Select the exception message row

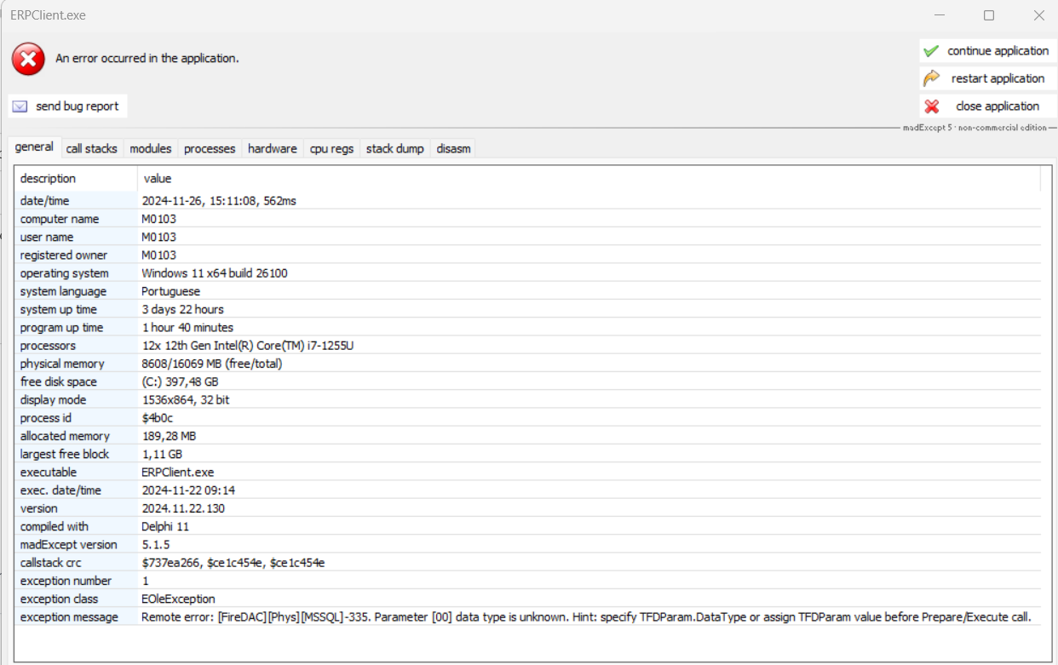click(x=69, y=617)
